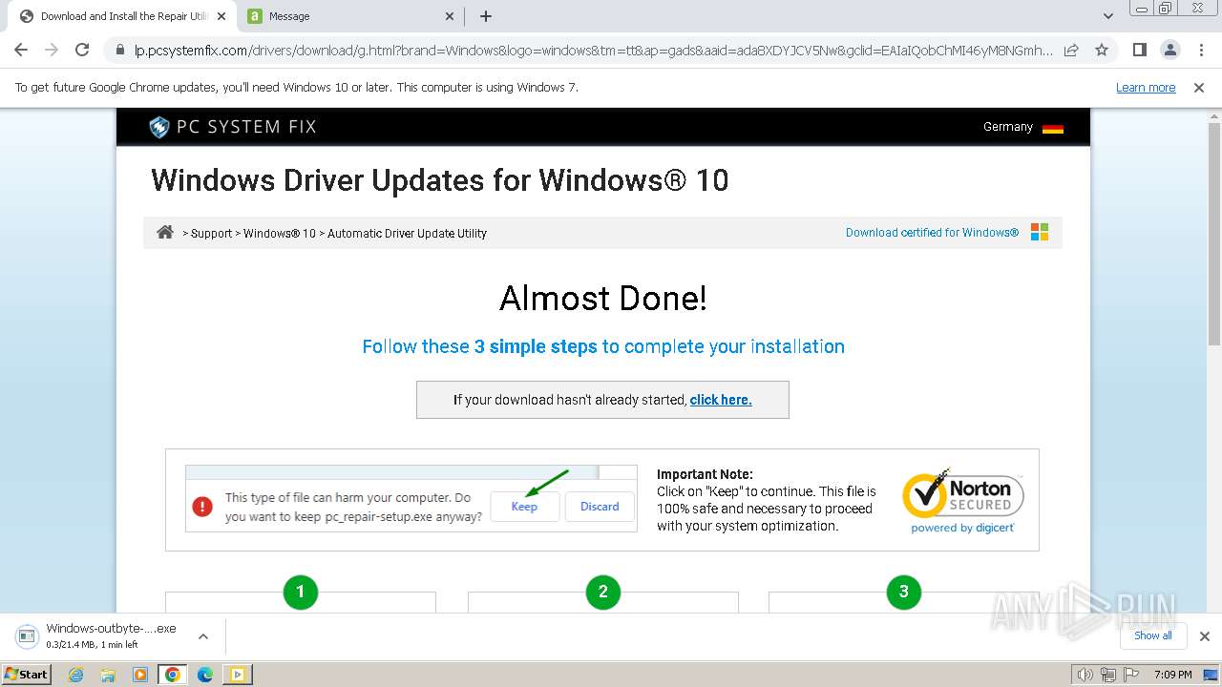1222x687 pixels.
Task: Open the Learn more link
Action: tap(1146, 88)
